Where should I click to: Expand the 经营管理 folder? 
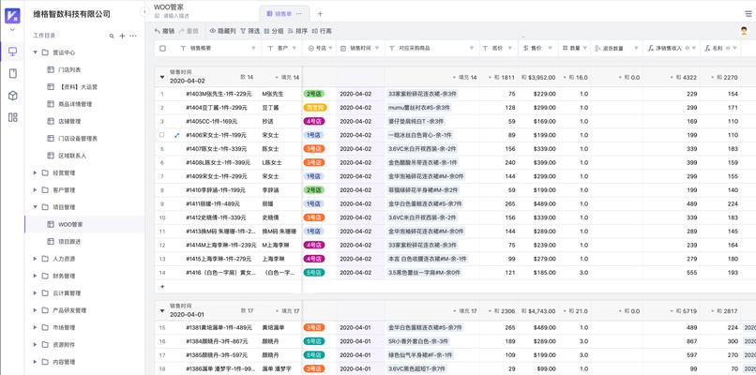click(36, 172)
